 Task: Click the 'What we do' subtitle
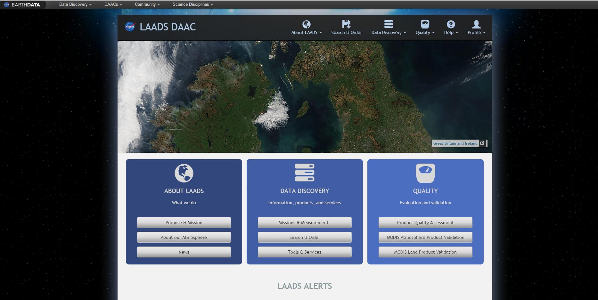pyautogui.click(x=184, y=203)
